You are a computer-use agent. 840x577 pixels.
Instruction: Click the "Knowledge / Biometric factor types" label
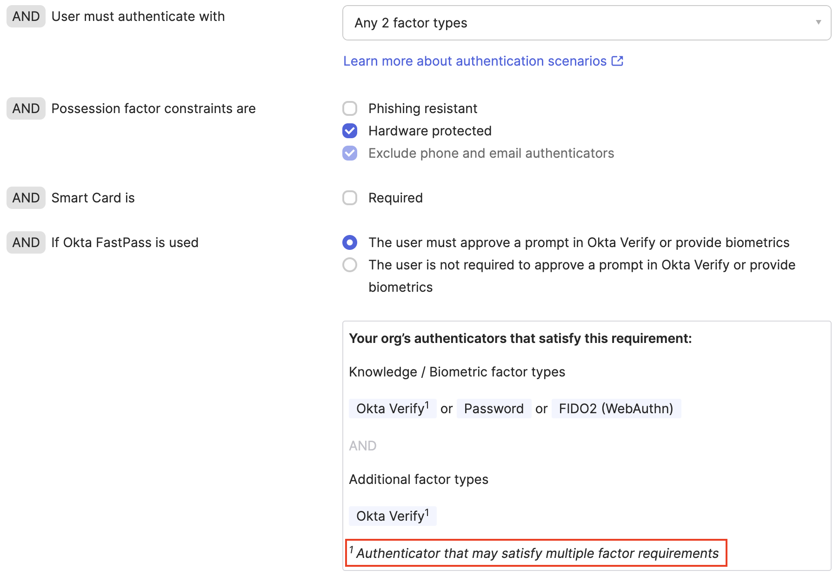pyautogui.click(x=457, y=372)
